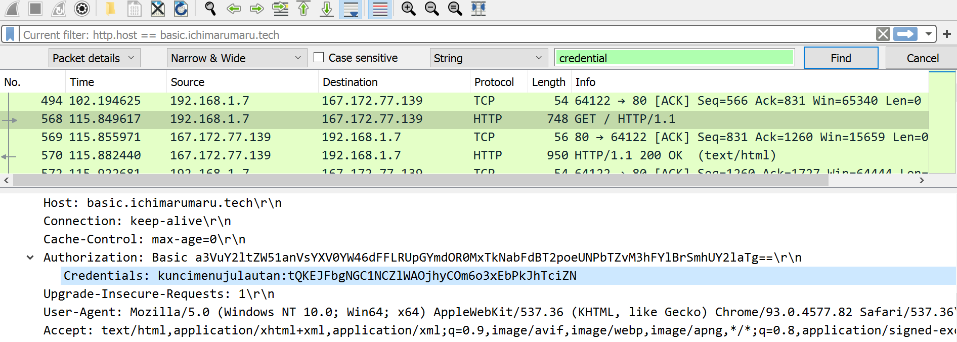This screenshot has height=342, width=957.
Task: Enable the Case sensitive checkbox
Action: coord(319,58)
